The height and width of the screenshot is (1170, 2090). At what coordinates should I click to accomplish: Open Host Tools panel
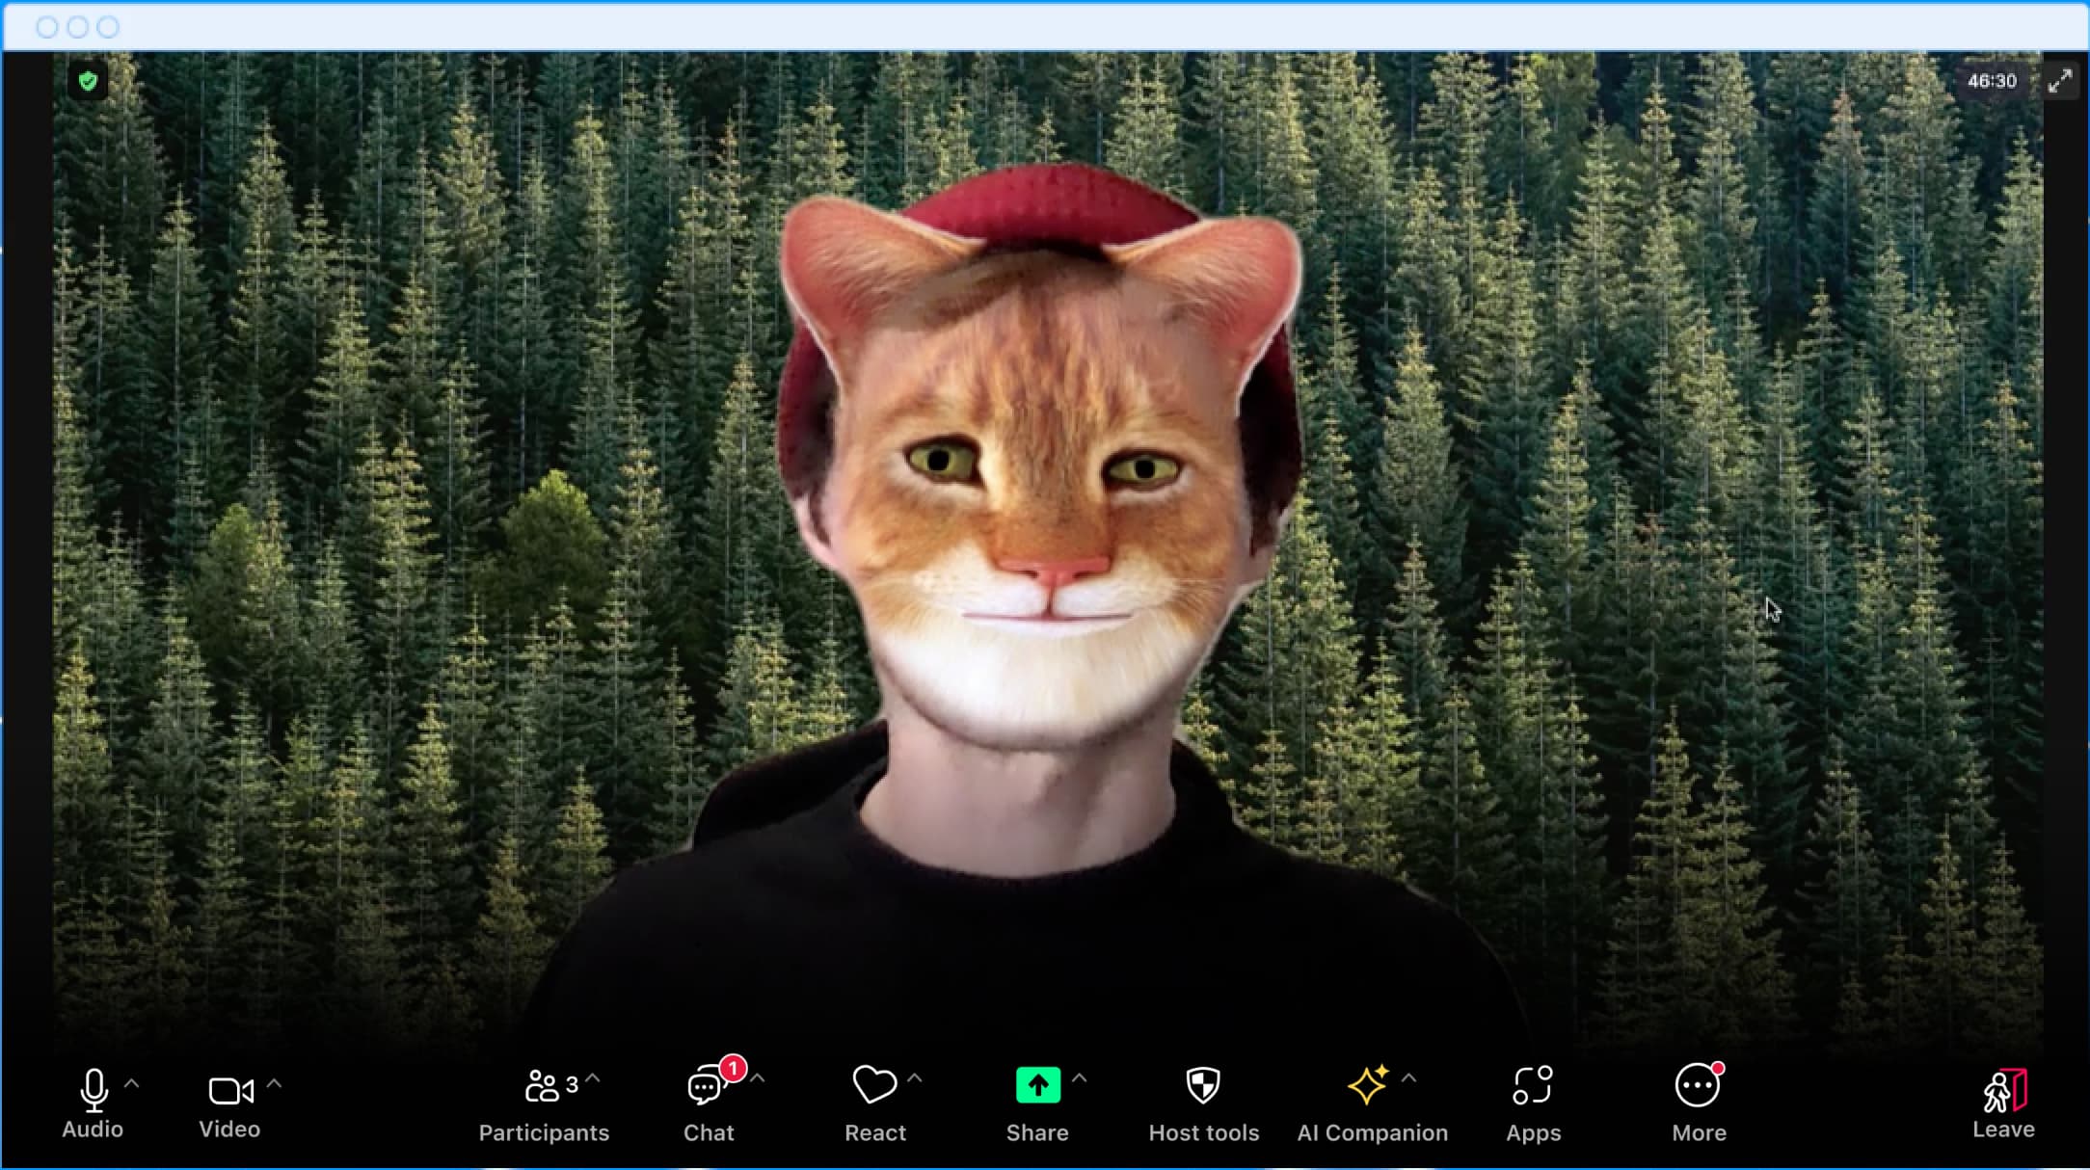[x=1203, y=1103]
